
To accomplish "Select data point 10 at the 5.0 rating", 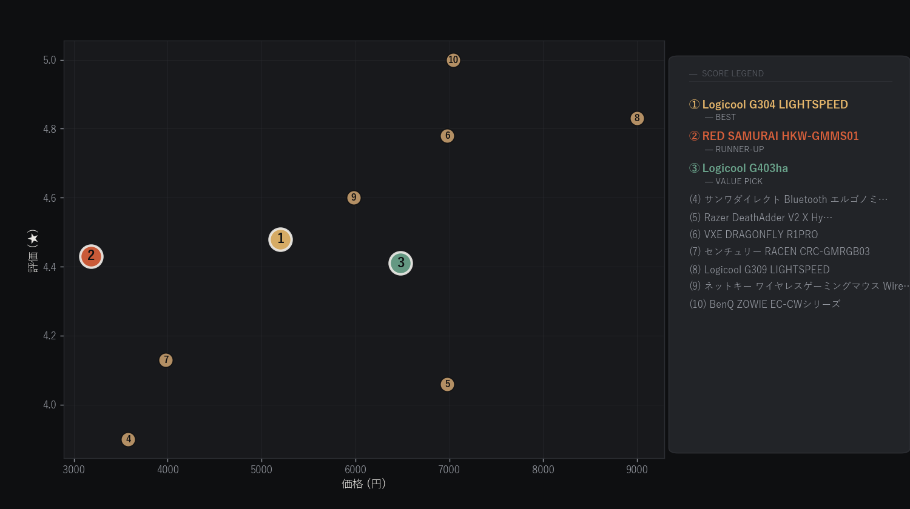I will [453, 60].
